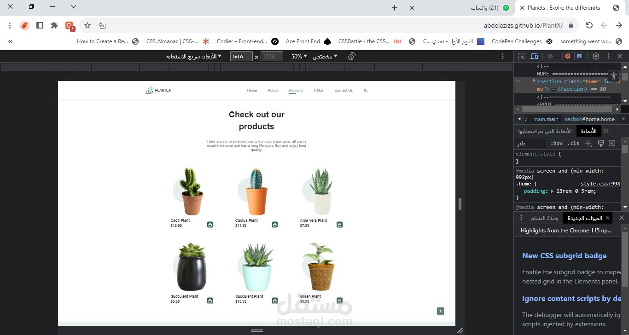The image size is (629, 335).
Task: Click the red error count badge in DevTools
Action: [x=567, y=56]
